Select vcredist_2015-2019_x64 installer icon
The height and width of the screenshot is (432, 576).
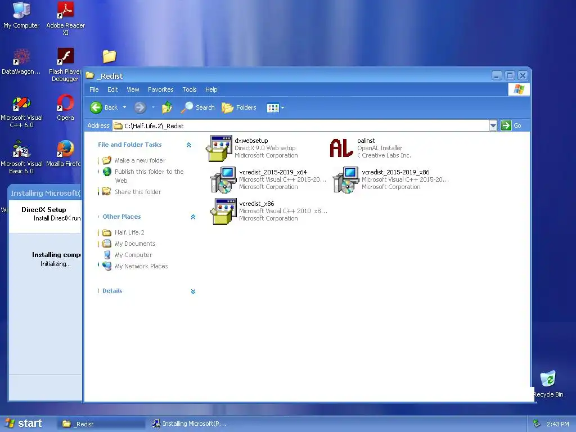pos(223,179)
